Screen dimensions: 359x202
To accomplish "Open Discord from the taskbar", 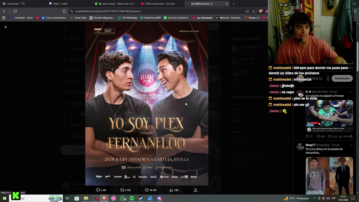I will tap(159, 198).
